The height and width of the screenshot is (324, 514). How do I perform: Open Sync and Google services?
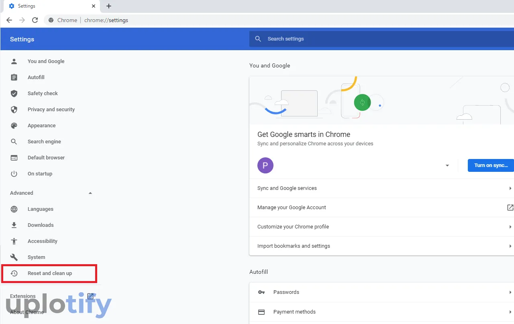click(381, 188)
